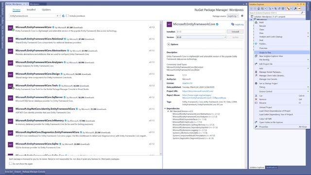Click the wrench Properties icon in Solution Explorer toolbar
This screenshot has width=311, height=175.
tap(295, 9)
